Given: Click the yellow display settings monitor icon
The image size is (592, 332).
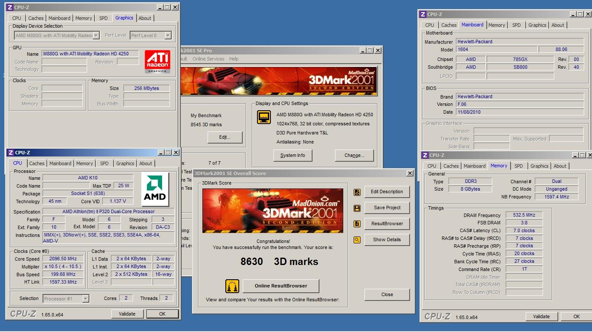Looking at the screenshot, I should coord(264,117).
